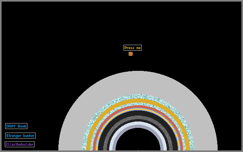Select the red ring of the bunker
The image size is (243, 152).
(x=138, y=107)
